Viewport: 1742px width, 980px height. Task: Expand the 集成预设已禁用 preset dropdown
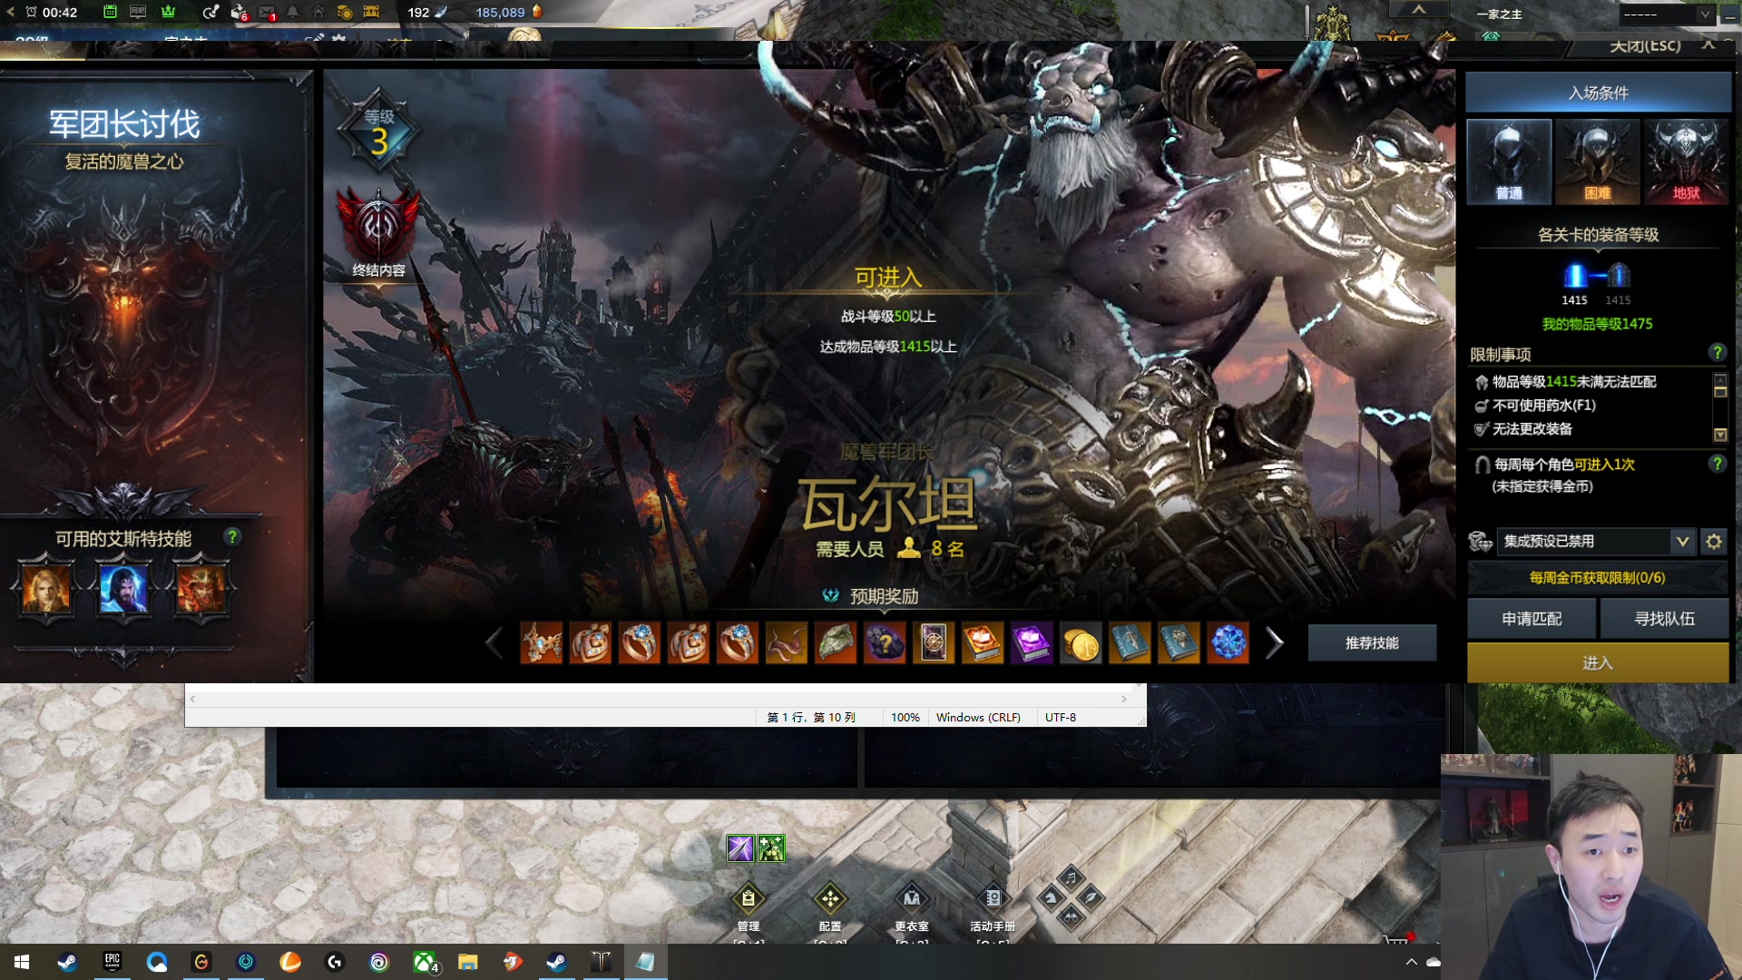tap(1682, 542)
